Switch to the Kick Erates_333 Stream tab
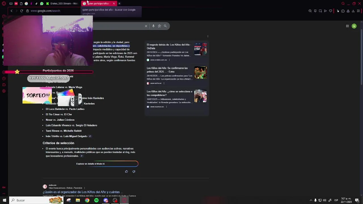 click(62, 3)
